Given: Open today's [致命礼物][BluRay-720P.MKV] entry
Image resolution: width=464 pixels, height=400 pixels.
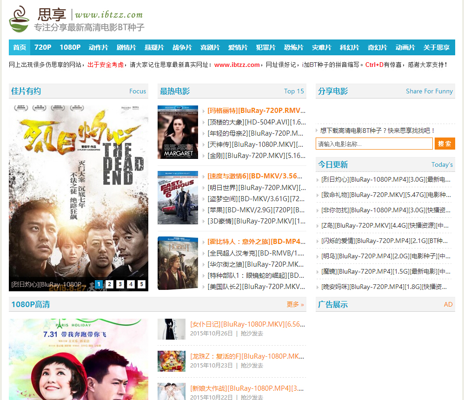Looking at the screenshot, I should tap(386, 195).
